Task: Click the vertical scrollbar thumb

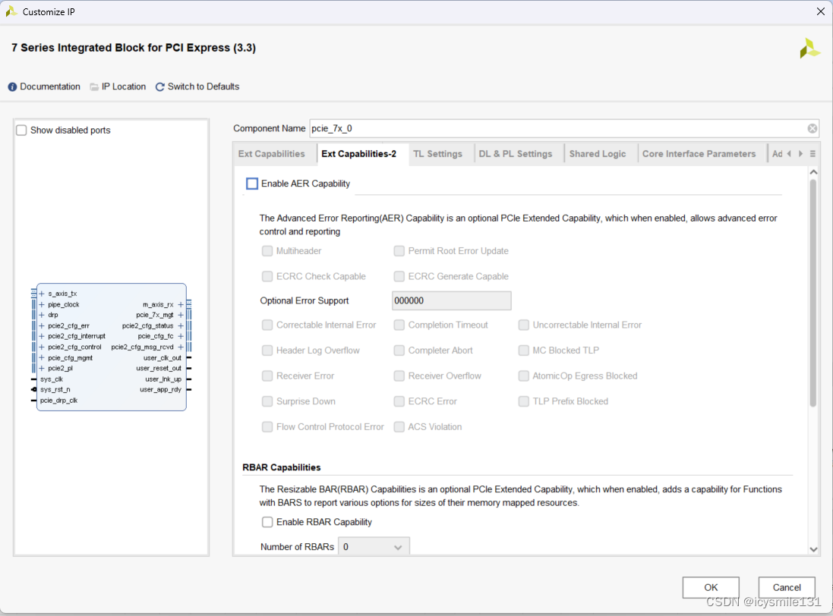Action: [812, 294]
